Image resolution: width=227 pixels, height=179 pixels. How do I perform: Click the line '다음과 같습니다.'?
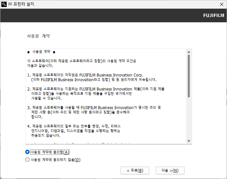(40, 66)
